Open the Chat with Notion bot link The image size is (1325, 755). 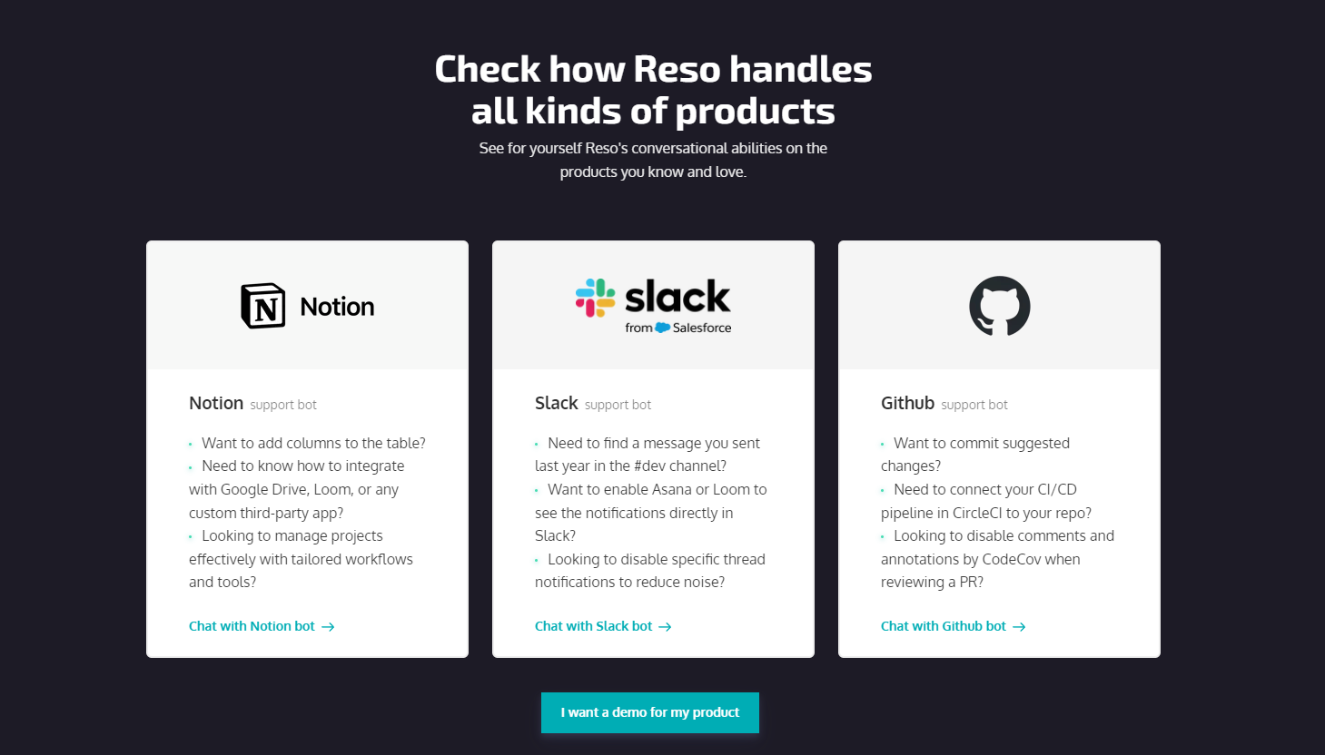point(252,626)
